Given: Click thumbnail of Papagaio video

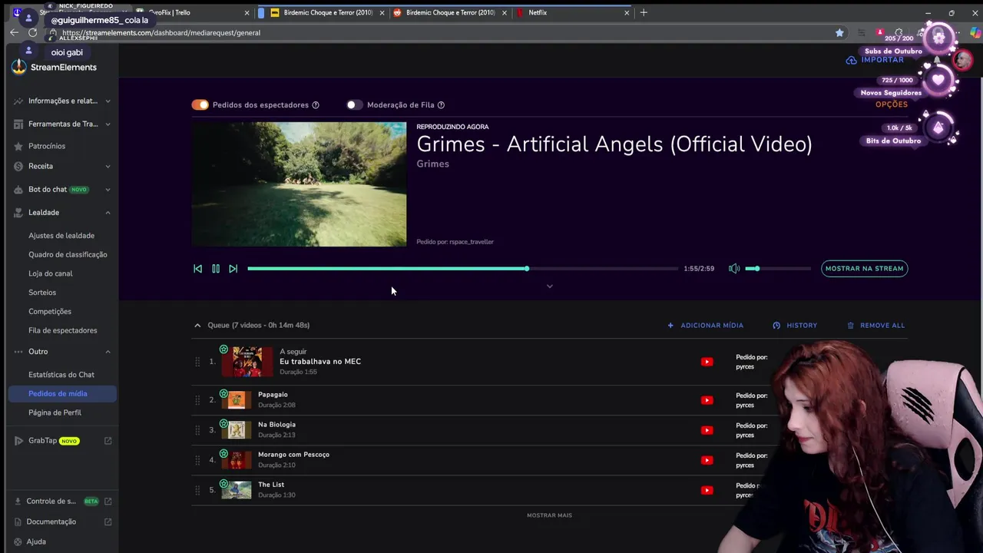Looking at the screenshot, I should [x=237, y=400].
